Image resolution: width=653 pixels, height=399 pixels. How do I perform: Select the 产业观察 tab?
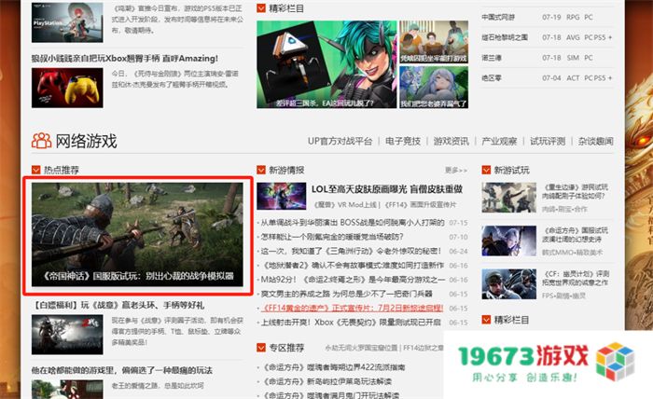499,141
